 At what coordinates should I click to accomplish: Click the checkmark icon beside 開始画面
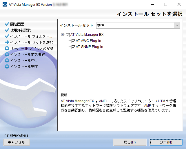(x=7, y=24)
